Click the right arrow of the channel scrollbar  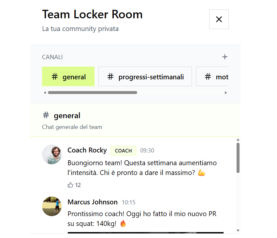pos(226,92)
